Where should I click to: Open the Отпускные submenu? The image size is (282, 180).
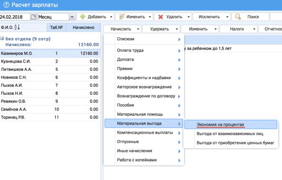point(144,142)
